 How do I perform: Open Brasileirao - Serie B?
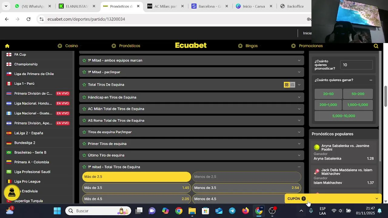pos(30,153)
